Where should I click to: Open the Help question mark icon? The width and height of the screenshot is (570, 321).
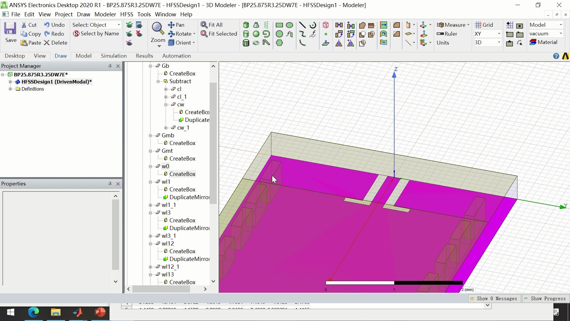(556, 56)
